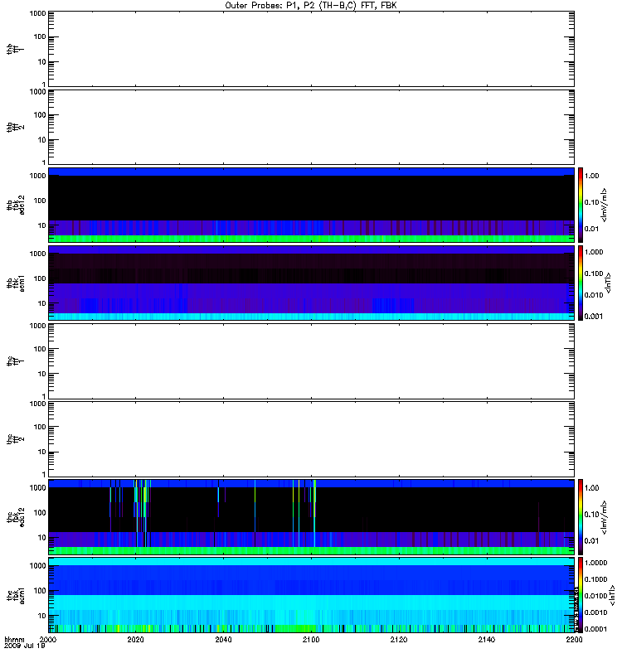Click the plot title 'Outer Probes: P1, P2 (TH-B,C) FFT, FBK'

pyautogui.click(x=311, y=6)
